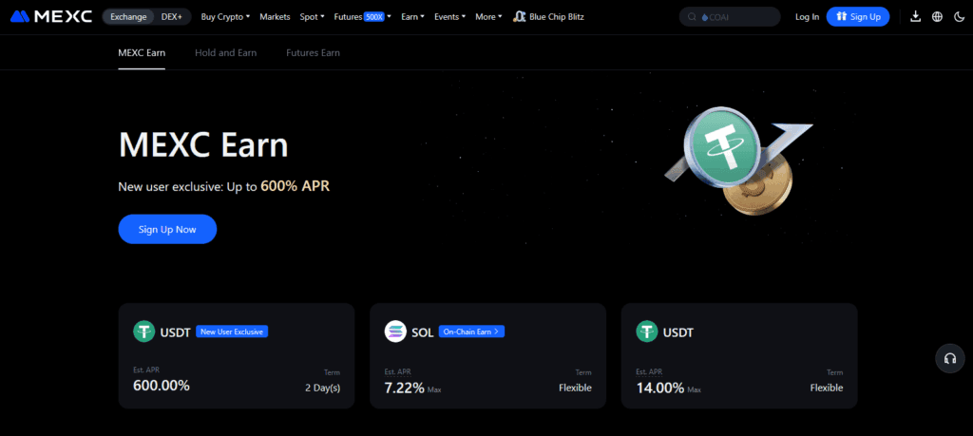Image resolution: width=973 pixels, height=436 pixels.
Task: Switch to Hold and Earn tab
Action: tap(226, 52)
